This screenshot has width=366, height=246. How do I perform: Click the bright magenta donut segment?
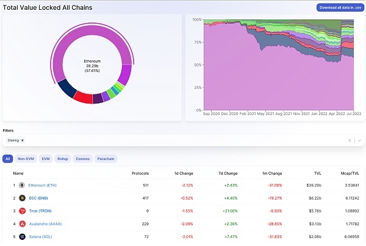(125, 74)
